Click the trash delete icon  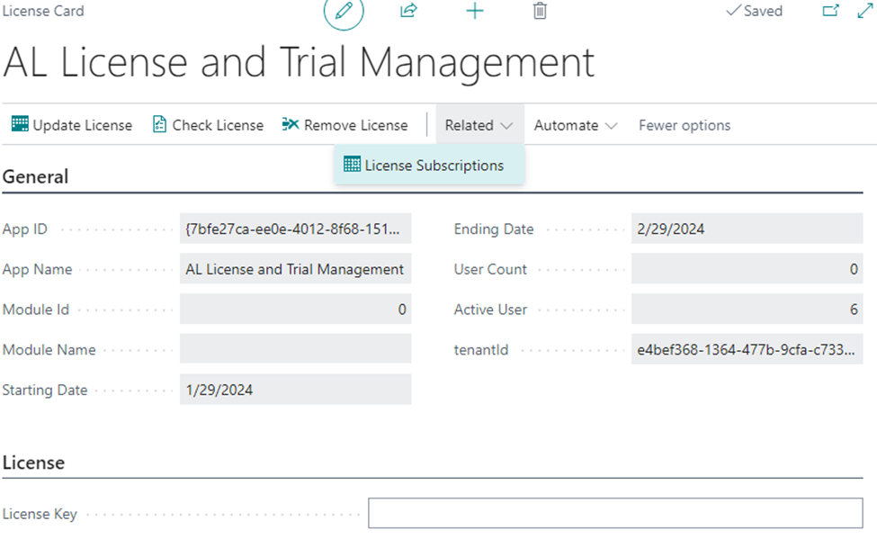click(540, 11)
